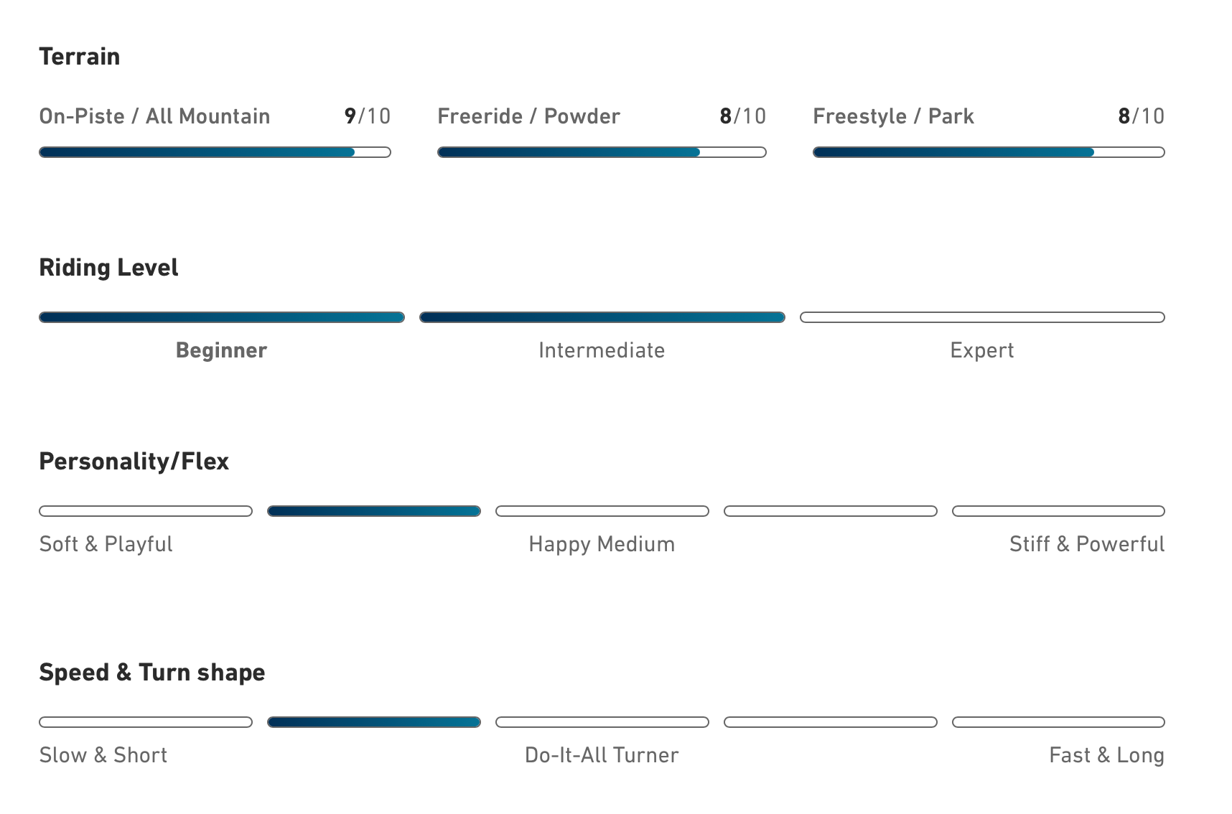Click the Freestyle / Park rating bar

coord(989,152)
